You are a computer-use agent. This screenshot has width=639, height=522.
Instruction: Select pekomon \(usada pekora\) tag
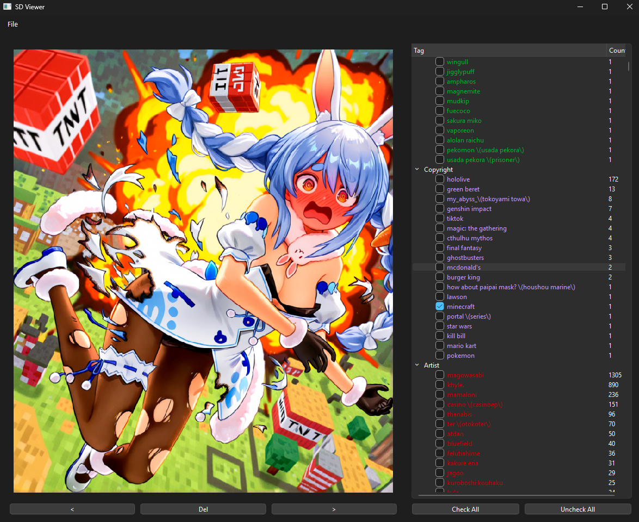486,150
